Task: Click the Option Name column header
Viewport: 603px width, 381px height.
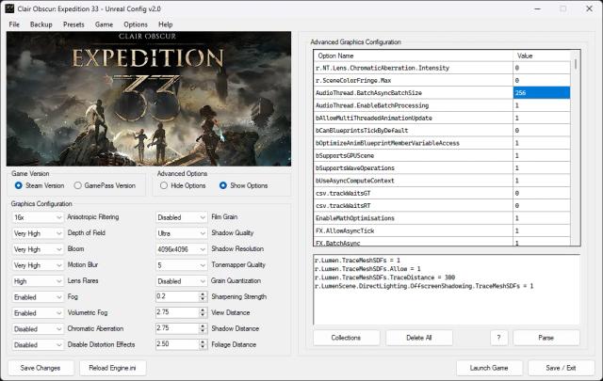Action: [x=414, y=56]
